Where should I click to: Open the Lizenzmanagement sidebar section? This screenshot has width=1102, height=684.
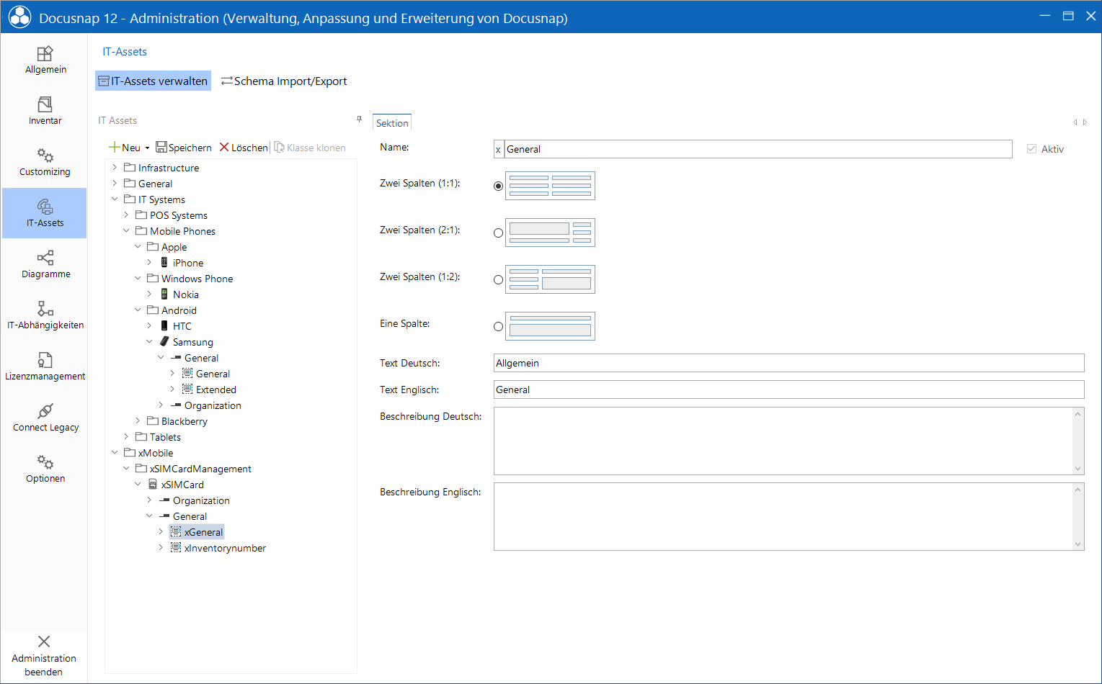pyautogui.click(x=45, y=366)
